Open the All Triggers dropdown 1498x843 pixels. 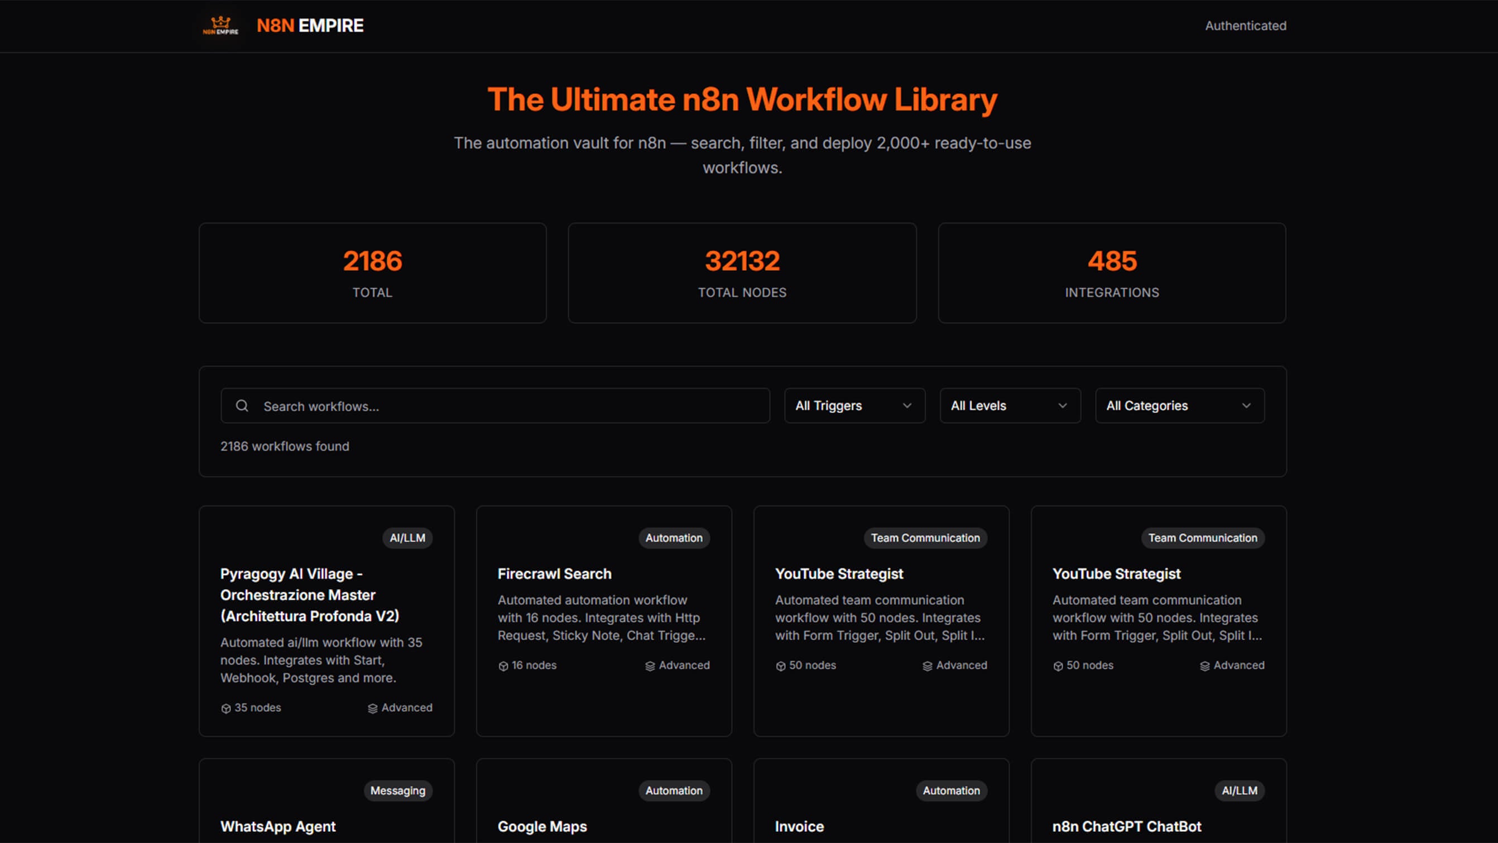[x=854, y=405]
